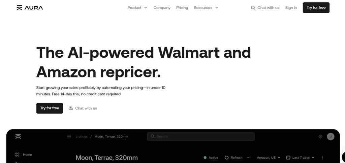Click the chat icon beside the hero 'Chat with us'
Viewport: 345px width, 163px height.
[x=71, y=108]
